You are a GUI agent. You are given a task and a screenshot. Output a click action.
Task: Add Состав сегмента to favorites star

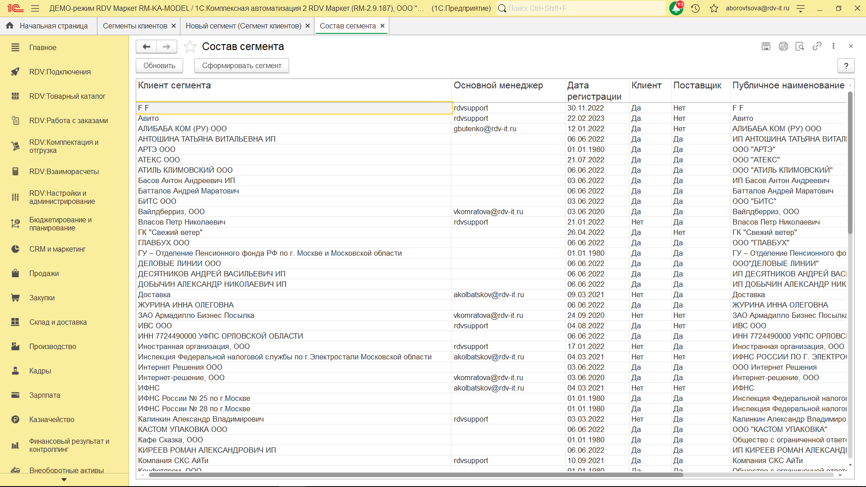click(x=190, y=46)
